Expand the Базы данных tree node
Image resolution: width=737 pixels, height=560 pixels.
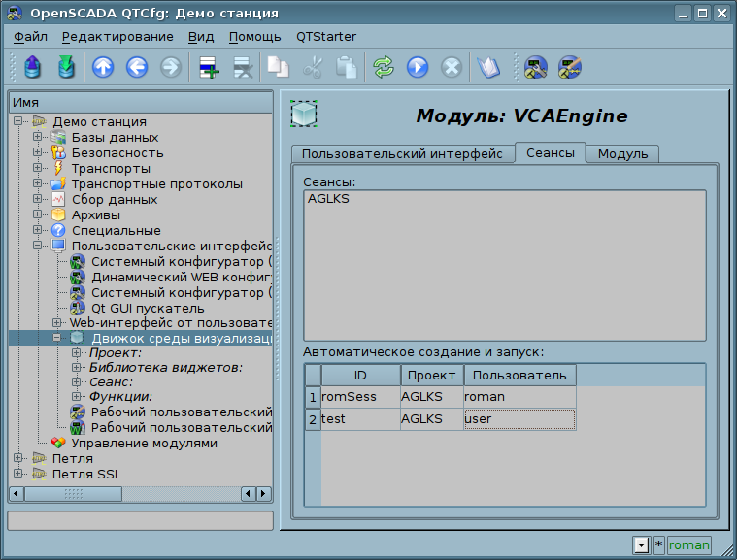click(38, 137)
